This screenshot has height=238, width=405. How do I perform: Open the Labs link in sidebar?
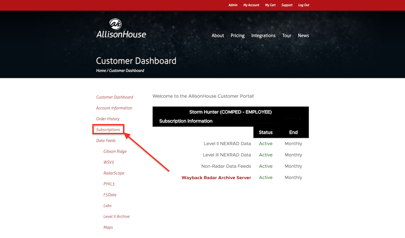pos(108,205)
